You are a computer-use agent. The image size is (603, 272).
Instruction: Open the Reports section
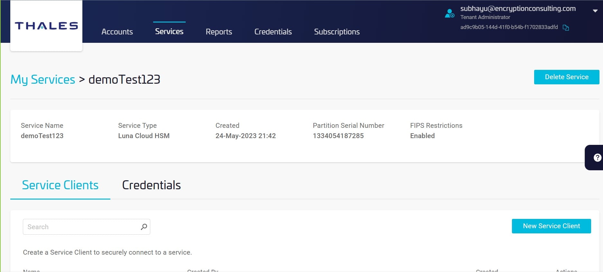click(219, 32)
